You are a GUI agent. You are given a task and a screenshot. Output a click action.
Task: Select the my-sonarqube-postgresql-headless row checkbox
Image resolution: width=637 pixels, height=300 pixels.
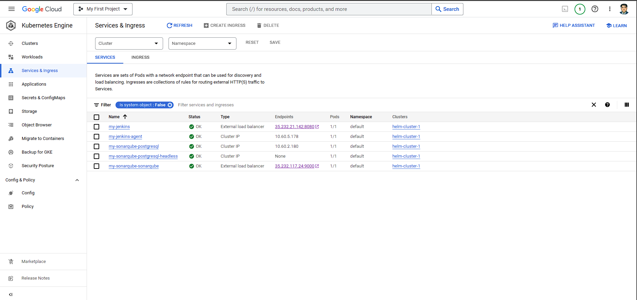coord(96,156)
